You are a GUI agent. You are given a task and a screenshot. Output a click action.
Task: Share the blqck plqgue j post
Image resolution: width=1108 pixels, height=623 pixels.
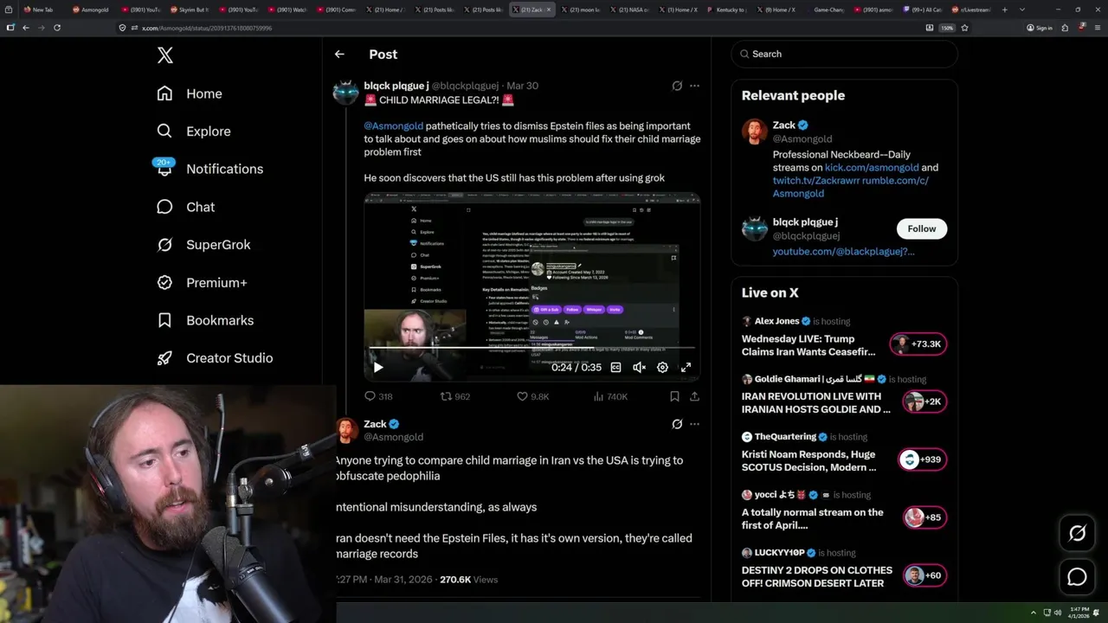click(694, 396)
